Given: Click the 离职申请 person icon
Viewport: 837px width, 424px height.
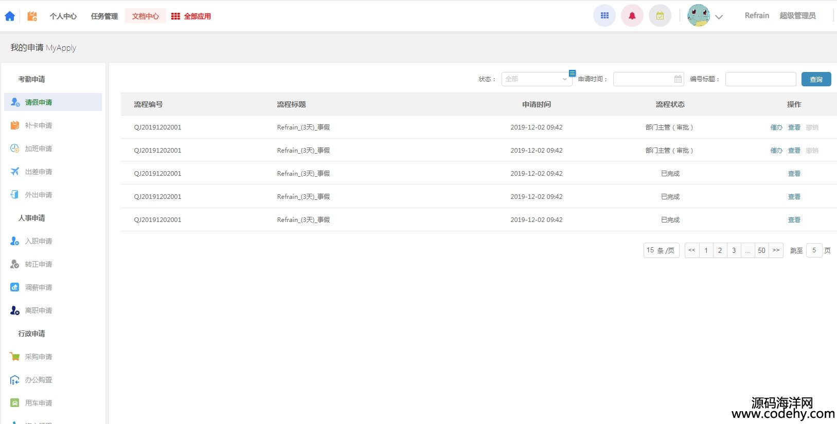Looking at the screenshot, I should (15, 310).
